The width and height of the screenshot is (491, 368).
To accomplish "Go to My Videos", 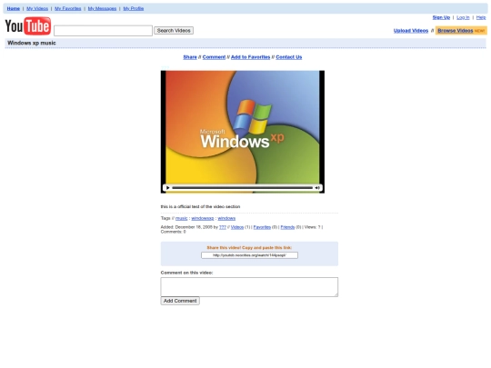I will [37, 8].
